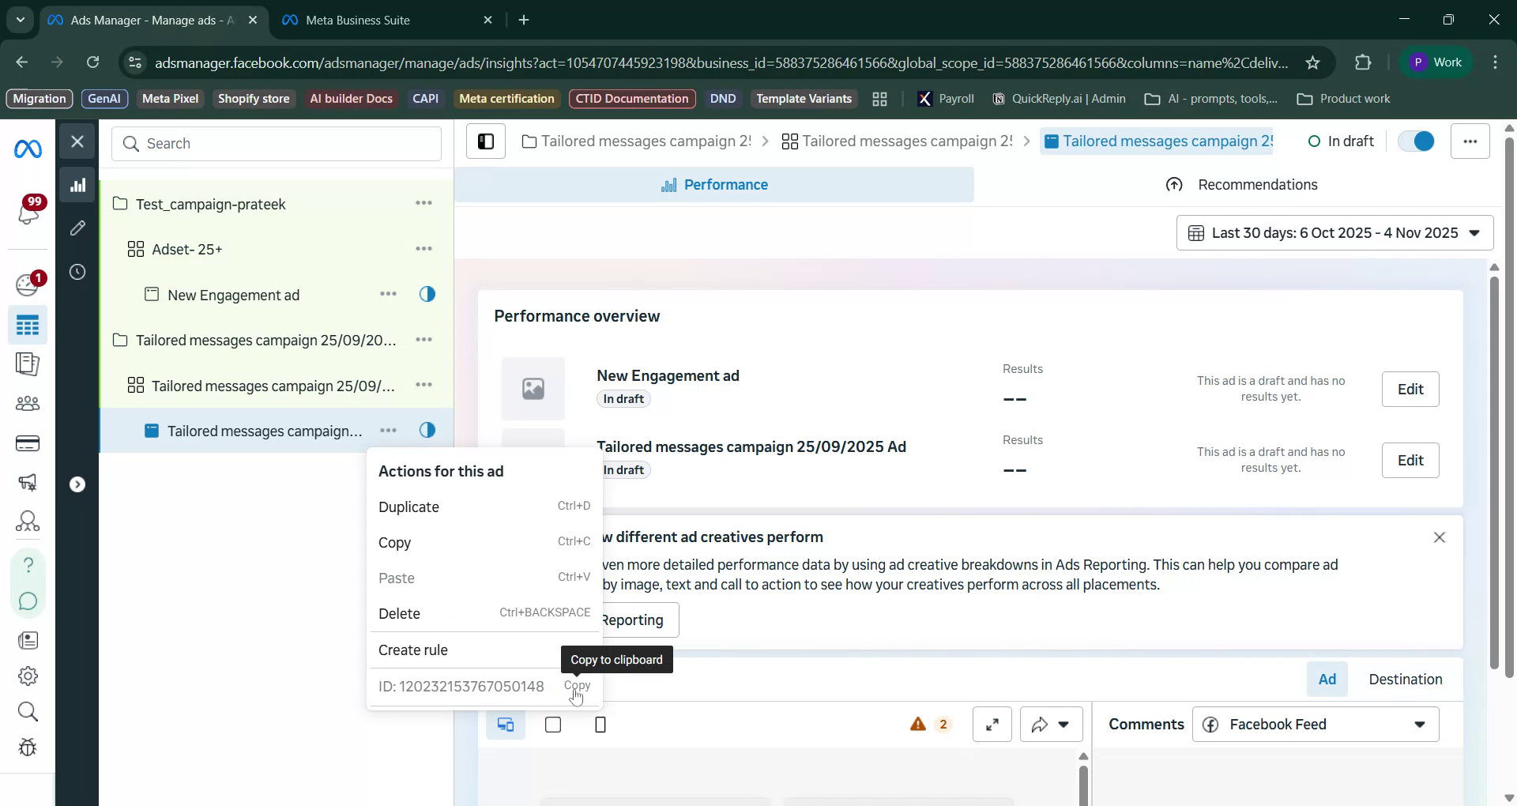This screenshot has width=1517, height=806.
Task: Open Billing and payments from the sidebar
Action: click(28, 443)
